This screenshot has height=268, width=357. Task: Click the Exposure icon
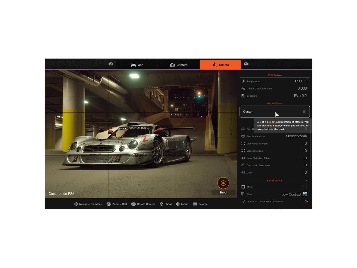(x=243, y=96)
